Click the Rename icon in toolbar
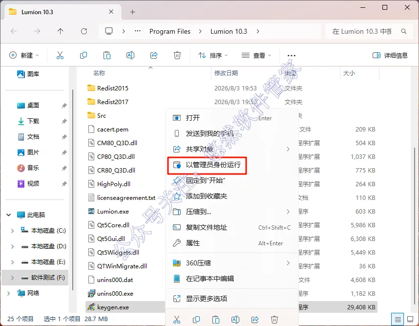This screenshot has width=419, height=326. (x=130, y=55)
